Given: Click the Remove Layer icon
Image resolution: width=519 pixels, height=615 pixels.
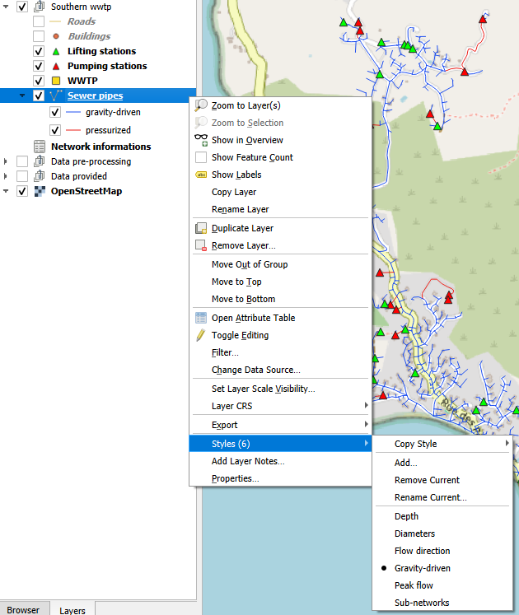Looking at the screenshot, I should pos(201,245).
